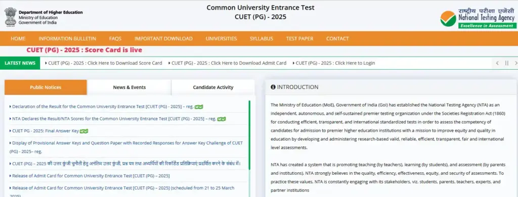Select the Public Notices tab
518x197 pixels.
(x=46, y=87)
